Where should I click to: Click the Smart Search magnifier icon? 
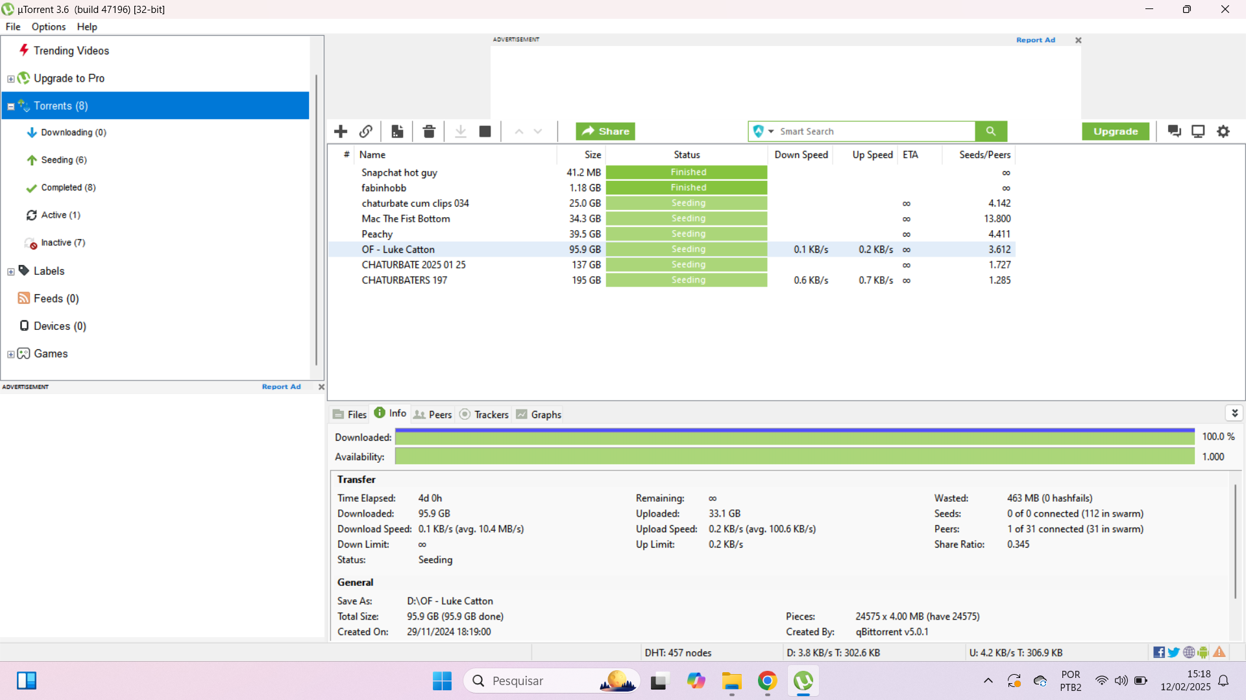point(992,130)
